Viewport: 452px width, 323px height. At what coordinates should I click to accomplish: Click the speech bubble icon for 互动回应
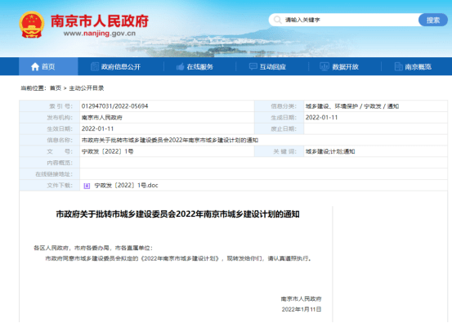click(x=253, y=66)
